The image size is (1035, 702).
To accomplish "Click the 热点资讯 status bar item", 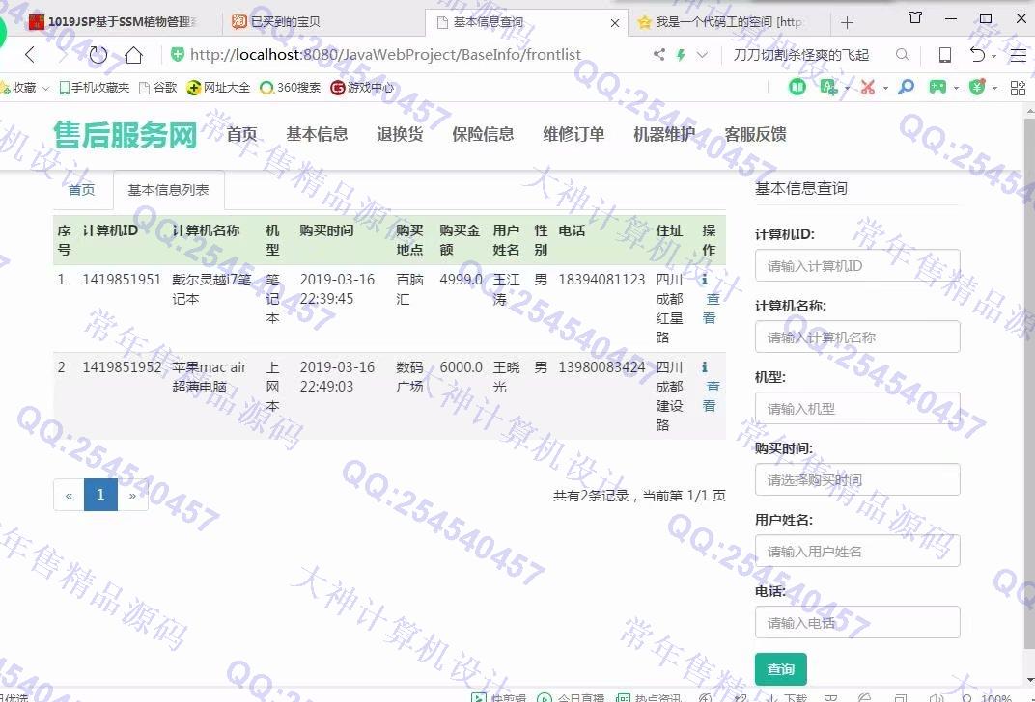I will [649, 697].
